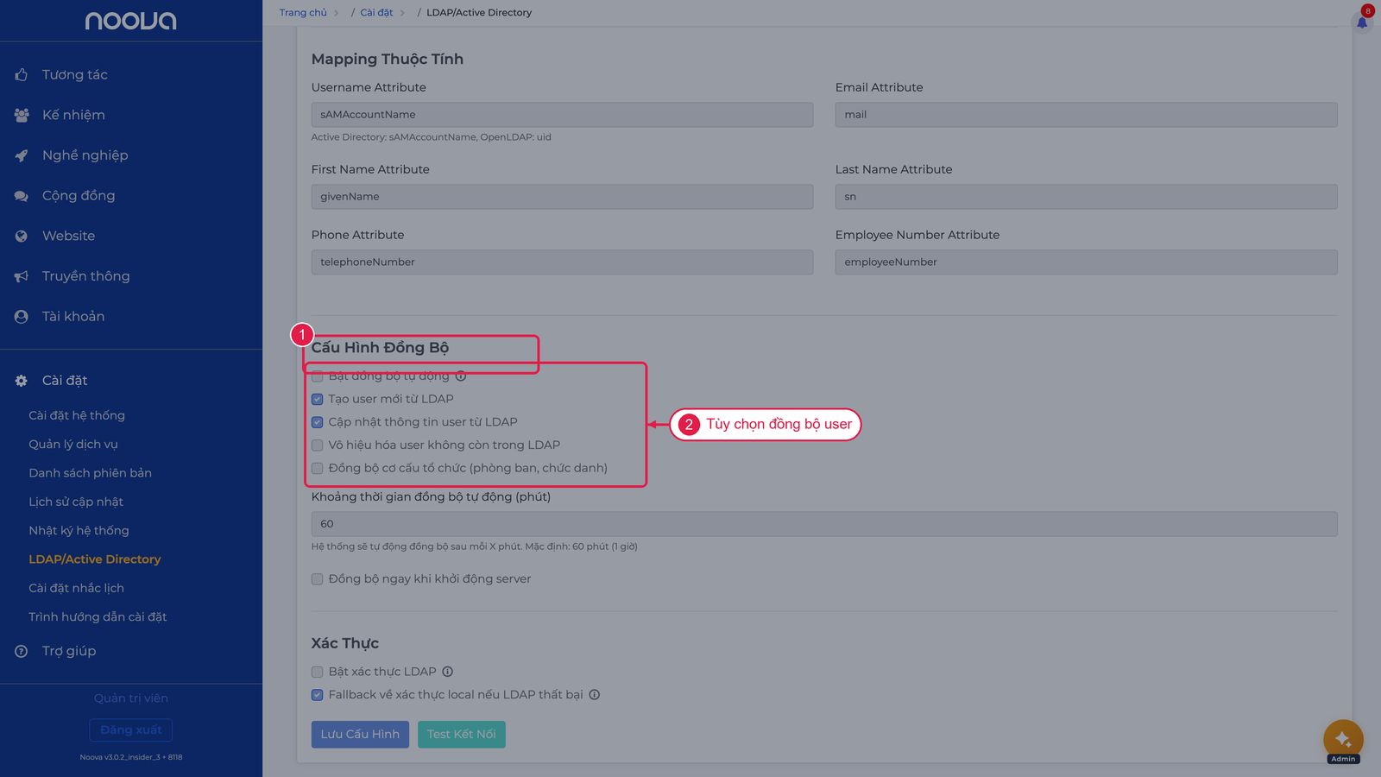Image resolution: width=1381 pixels, height=777 pixels.
Task: Click the Website globe icon
Action: click(22, 236)
